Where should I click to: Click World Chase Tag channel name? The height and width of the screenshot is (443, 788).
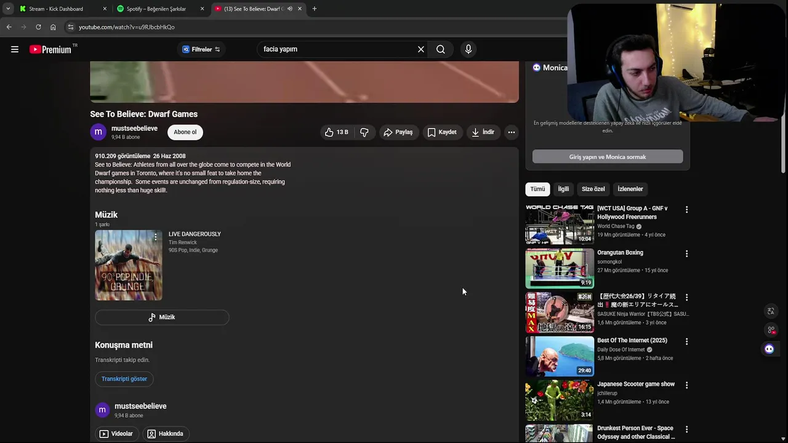pos(616,226)
